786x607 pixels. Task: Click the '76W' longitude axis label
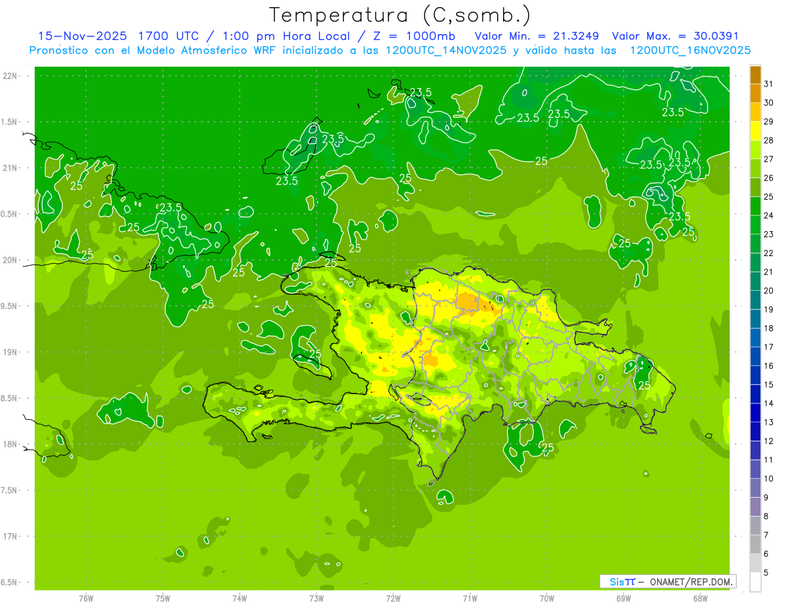coord(86,598)
